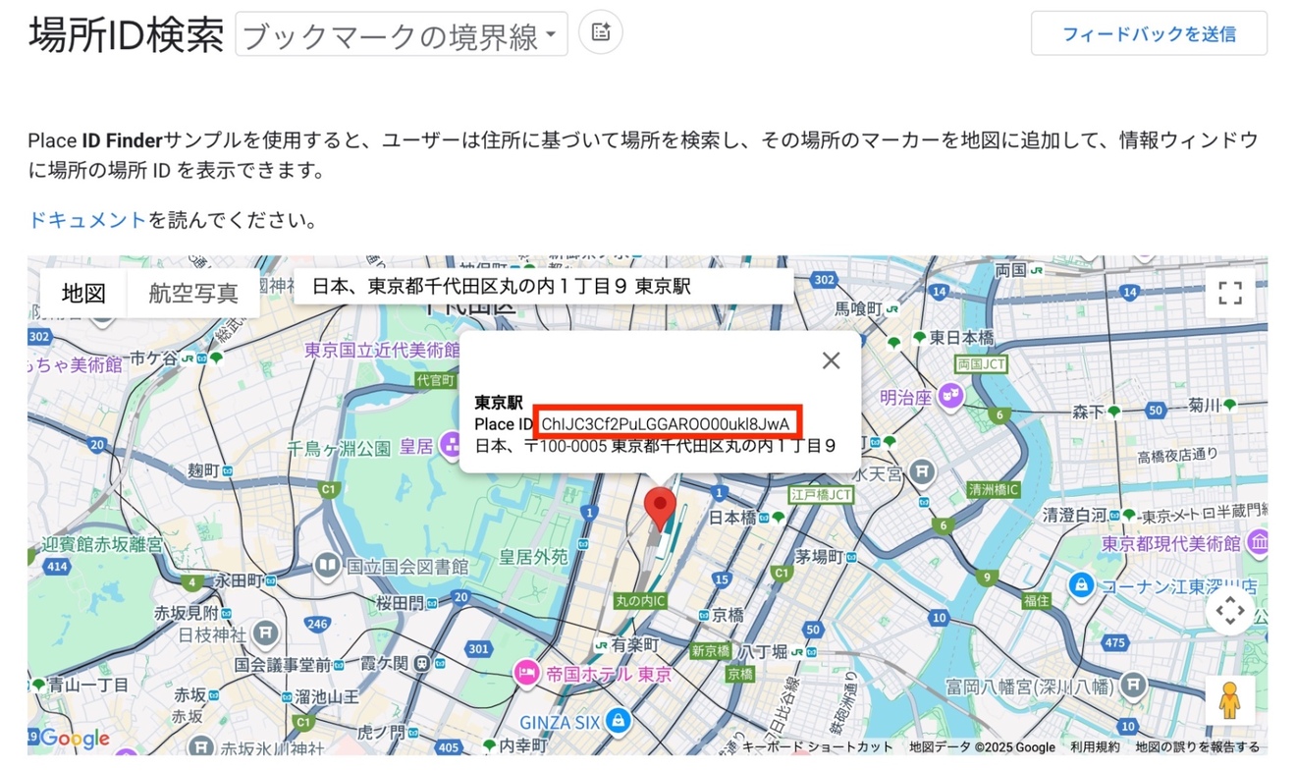1296x771 pixels.
Task: Click 馬喰町 station label
Action: pos(859,308)
